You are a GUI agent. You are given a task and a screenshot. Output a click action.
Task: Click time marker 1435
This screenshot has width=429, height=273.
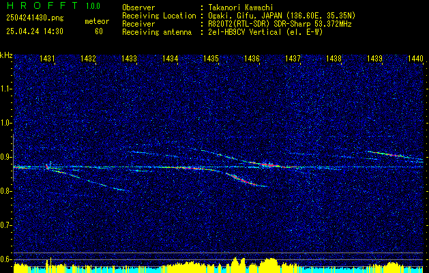211,58
